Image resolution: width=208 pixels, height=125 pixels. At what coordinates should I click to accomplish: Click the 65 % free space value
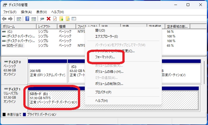tap(170, 46)
